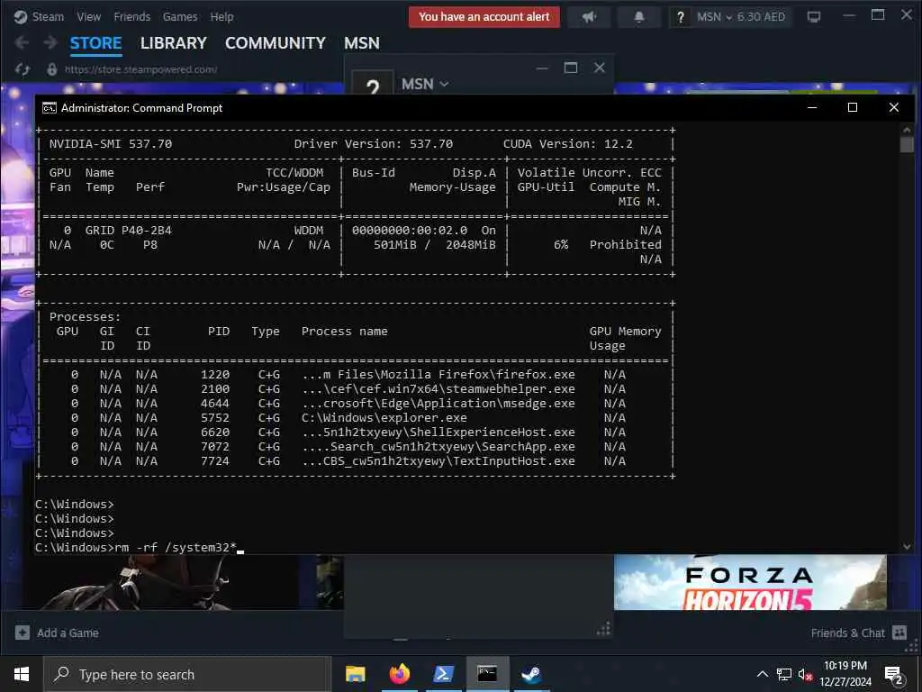Click 'Add a Game' label

click(x=68, y=633)
